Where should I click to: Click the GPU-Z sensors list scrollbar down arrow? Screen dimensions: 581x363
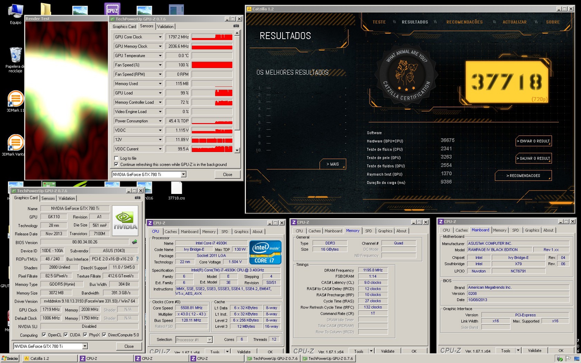click(x=237, y=150)
